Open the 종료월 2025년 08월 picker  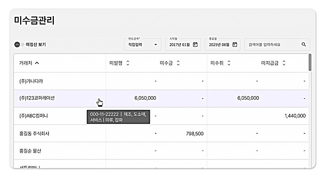click(x=219, y=45)
